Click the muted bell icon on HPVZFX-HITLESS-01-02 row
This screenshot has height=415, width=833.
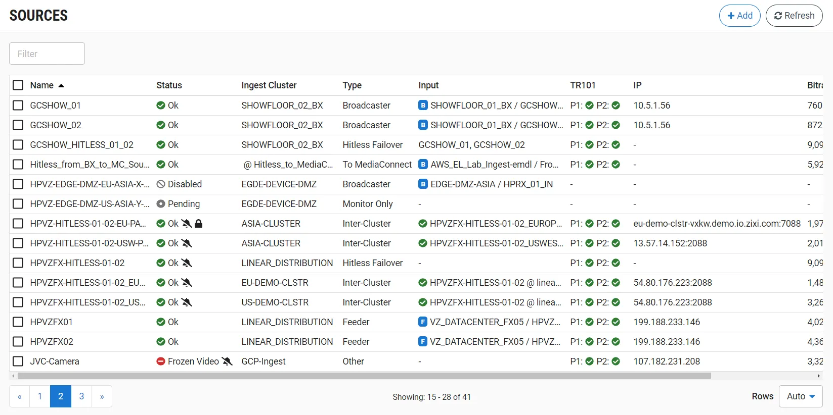(x=187, y=263)
